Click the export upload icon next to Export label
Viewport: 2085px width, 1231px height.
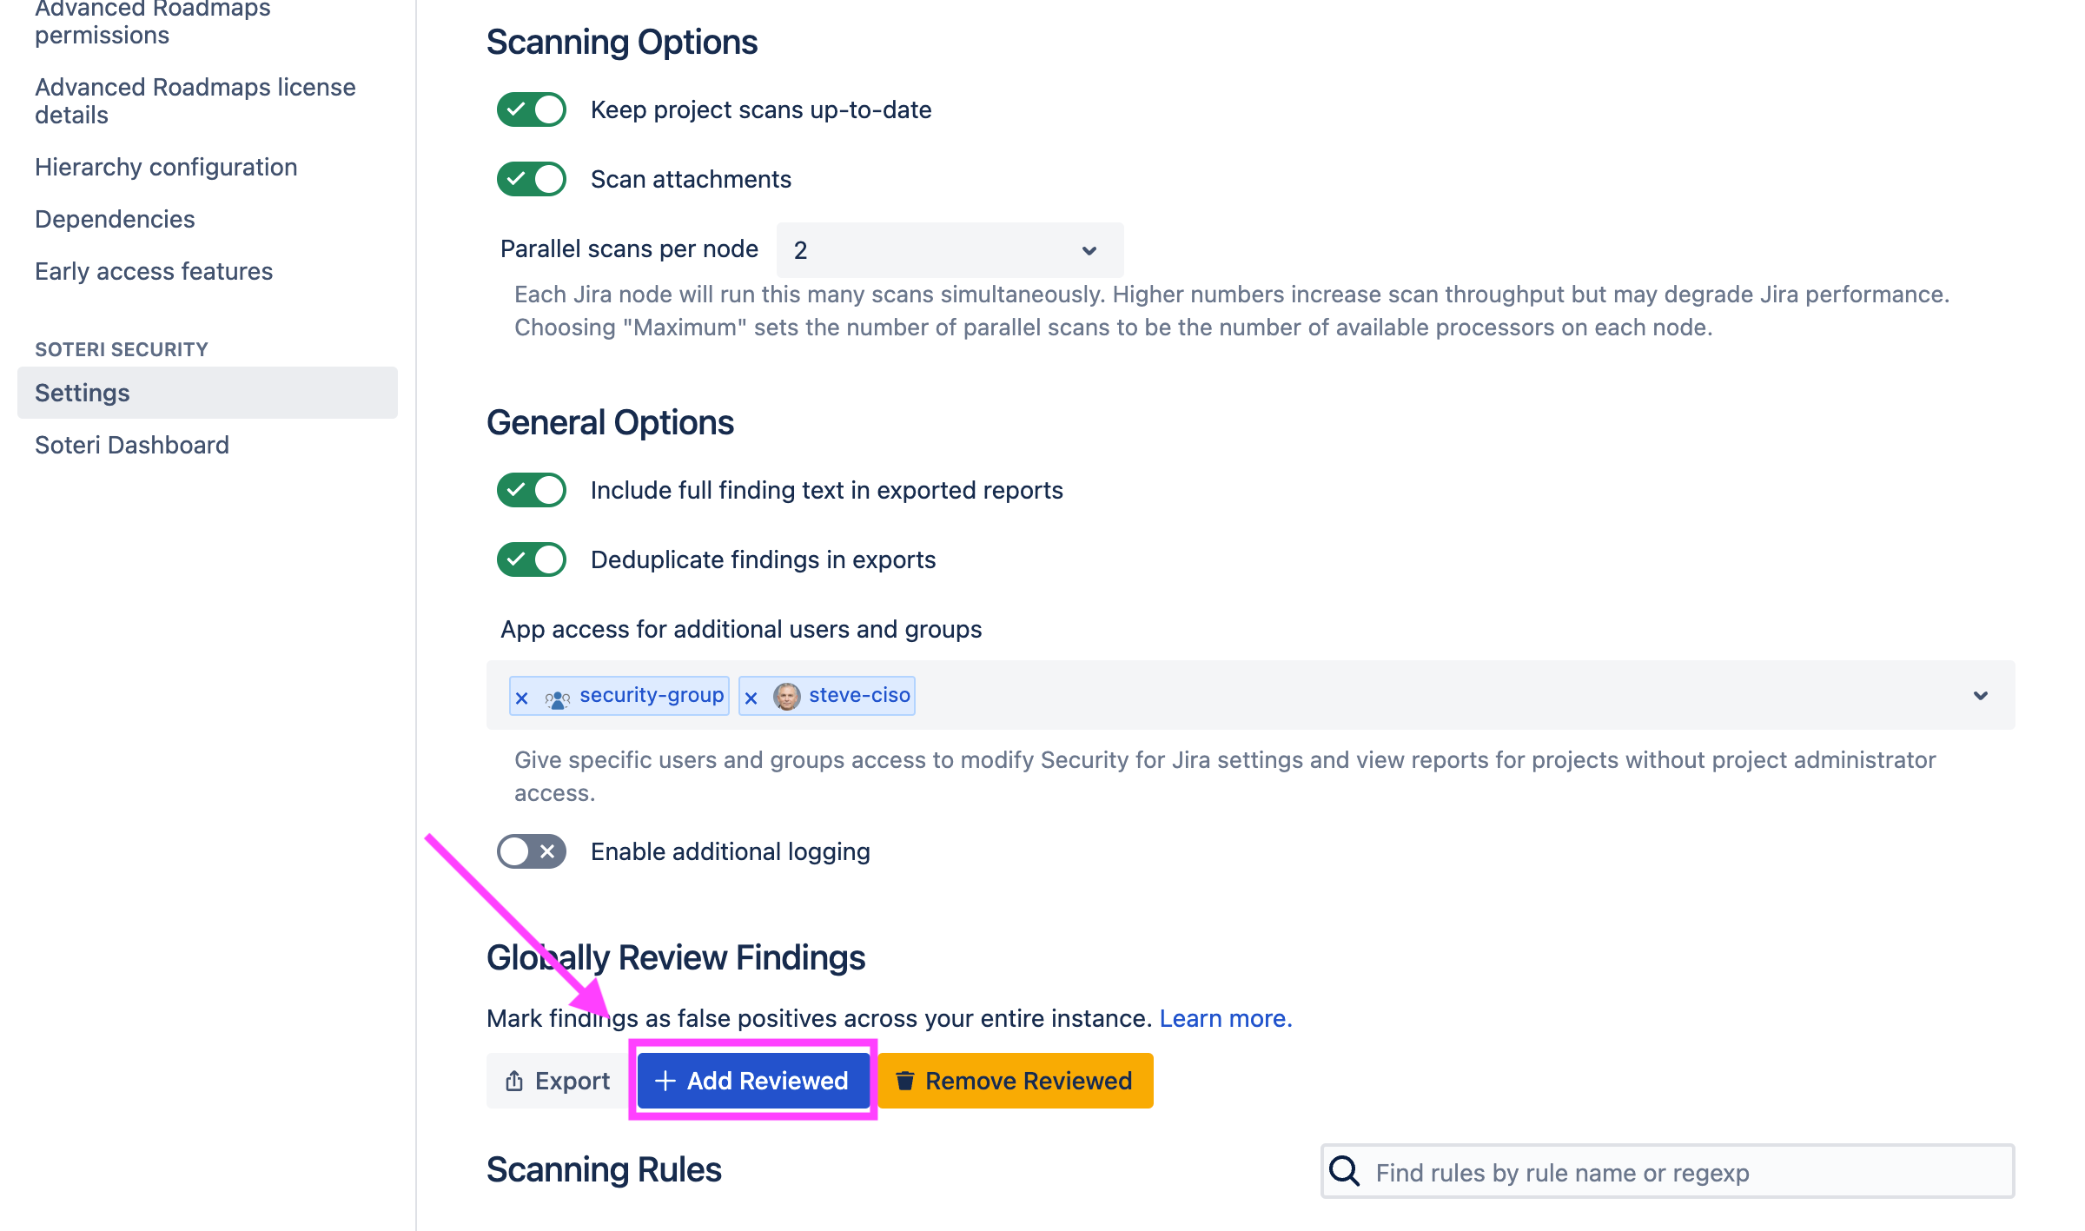514,1080
